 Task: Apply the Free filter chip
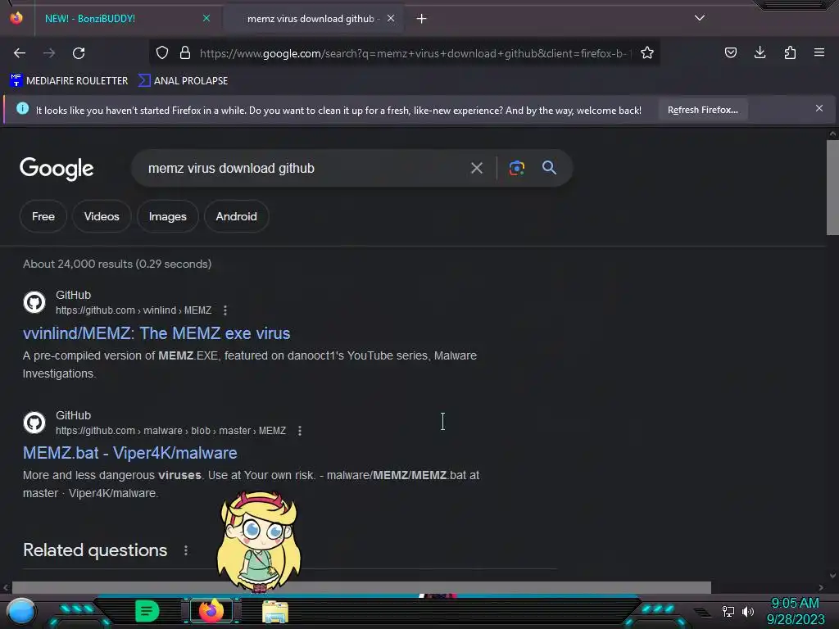[x=43, y=216]
